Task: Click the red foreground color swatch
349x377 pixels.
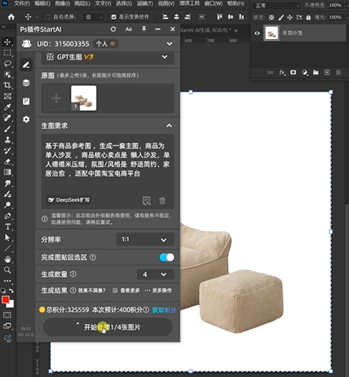Action: (5, 300)
